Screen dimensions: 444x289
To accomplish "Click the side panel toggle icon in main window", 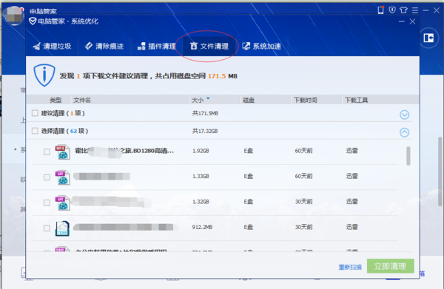I will coord(428,38).
